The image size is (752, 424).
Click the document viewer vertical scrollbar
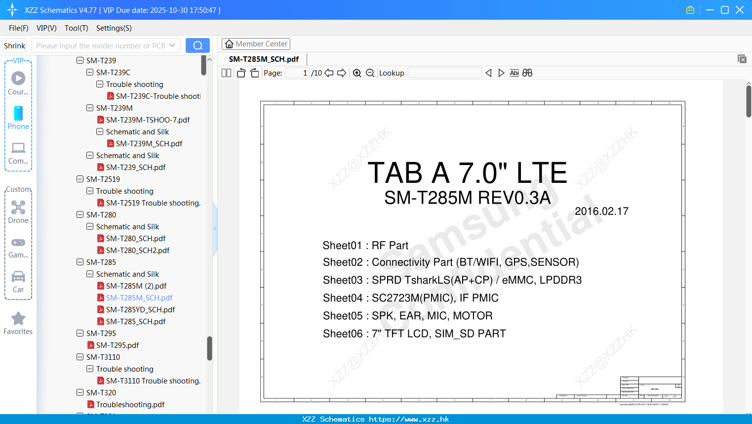tap(749, 101)
